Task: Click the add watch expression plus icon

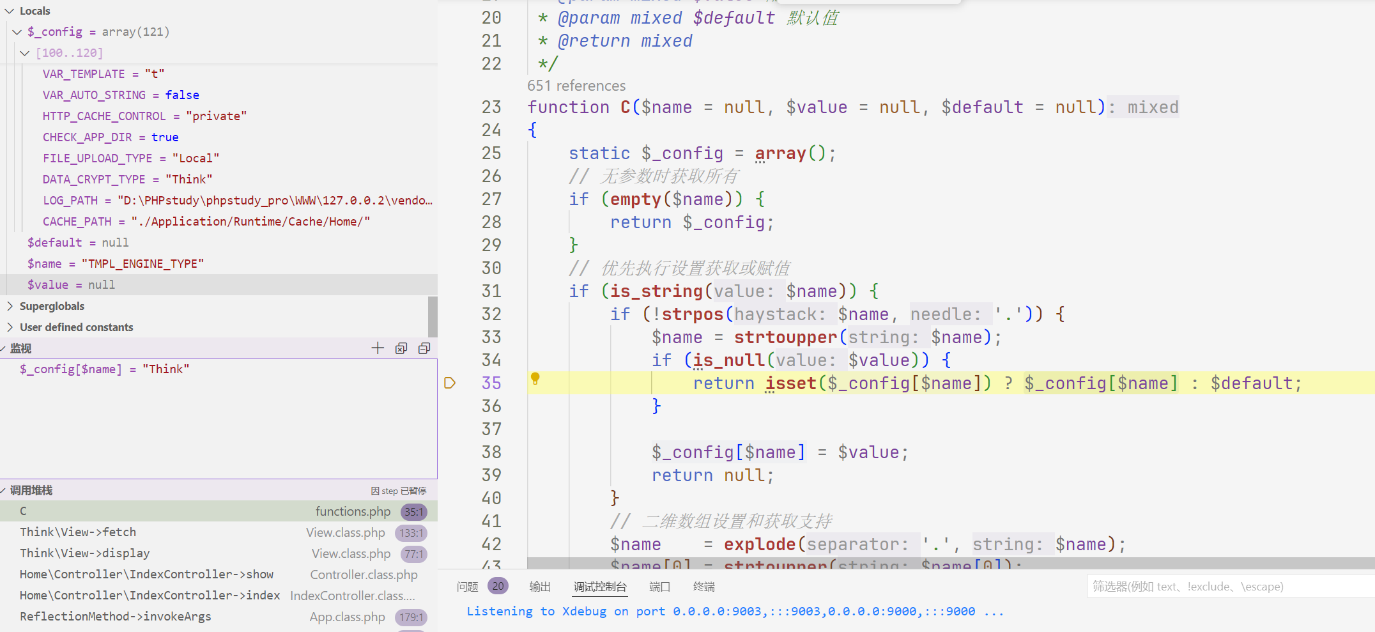Action: click(x=378, y=348)
